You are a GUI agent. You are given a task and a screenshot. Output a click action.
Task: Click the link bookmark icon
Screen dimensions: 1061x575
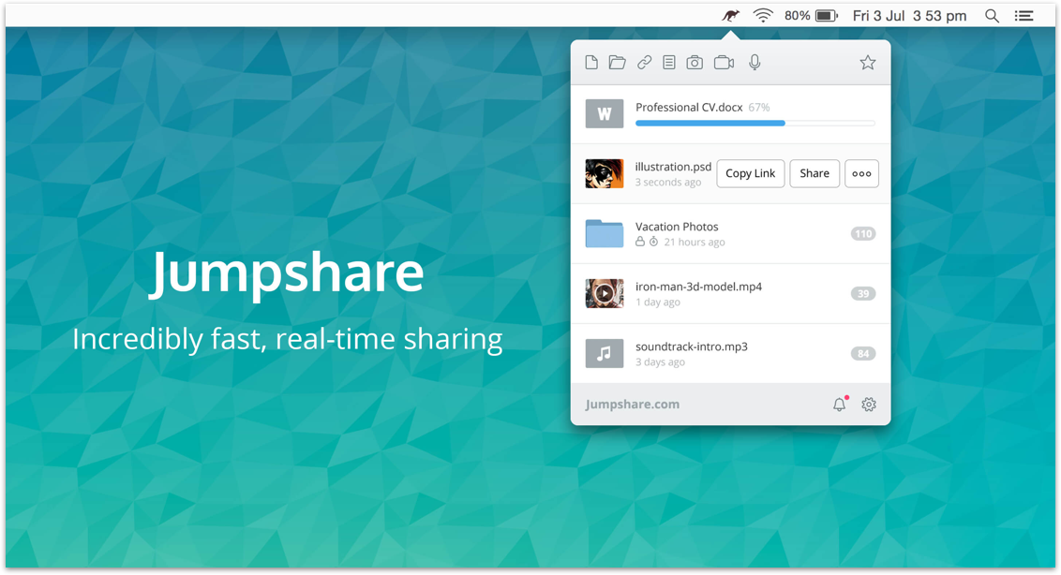tap(644, 63)
